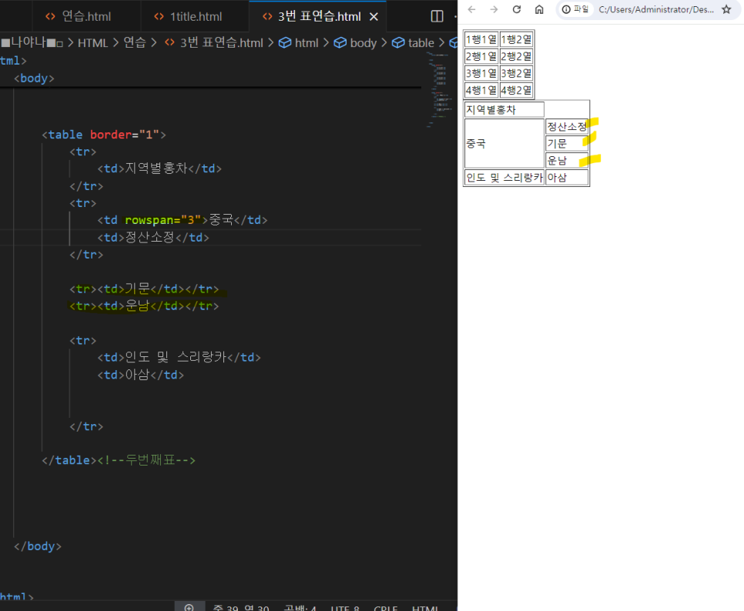Click the 4행2열 cell in the browser
744x611 pixels.
click(x=516, y=90)
